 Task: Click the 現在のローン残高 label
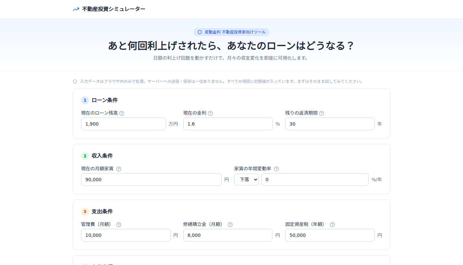[x=100, y=113]
